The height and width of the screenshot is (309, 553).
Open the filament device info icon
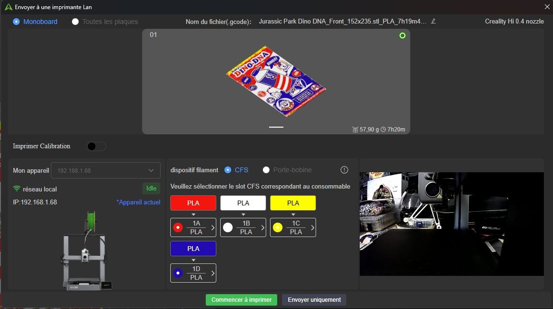tap(344, 170)
